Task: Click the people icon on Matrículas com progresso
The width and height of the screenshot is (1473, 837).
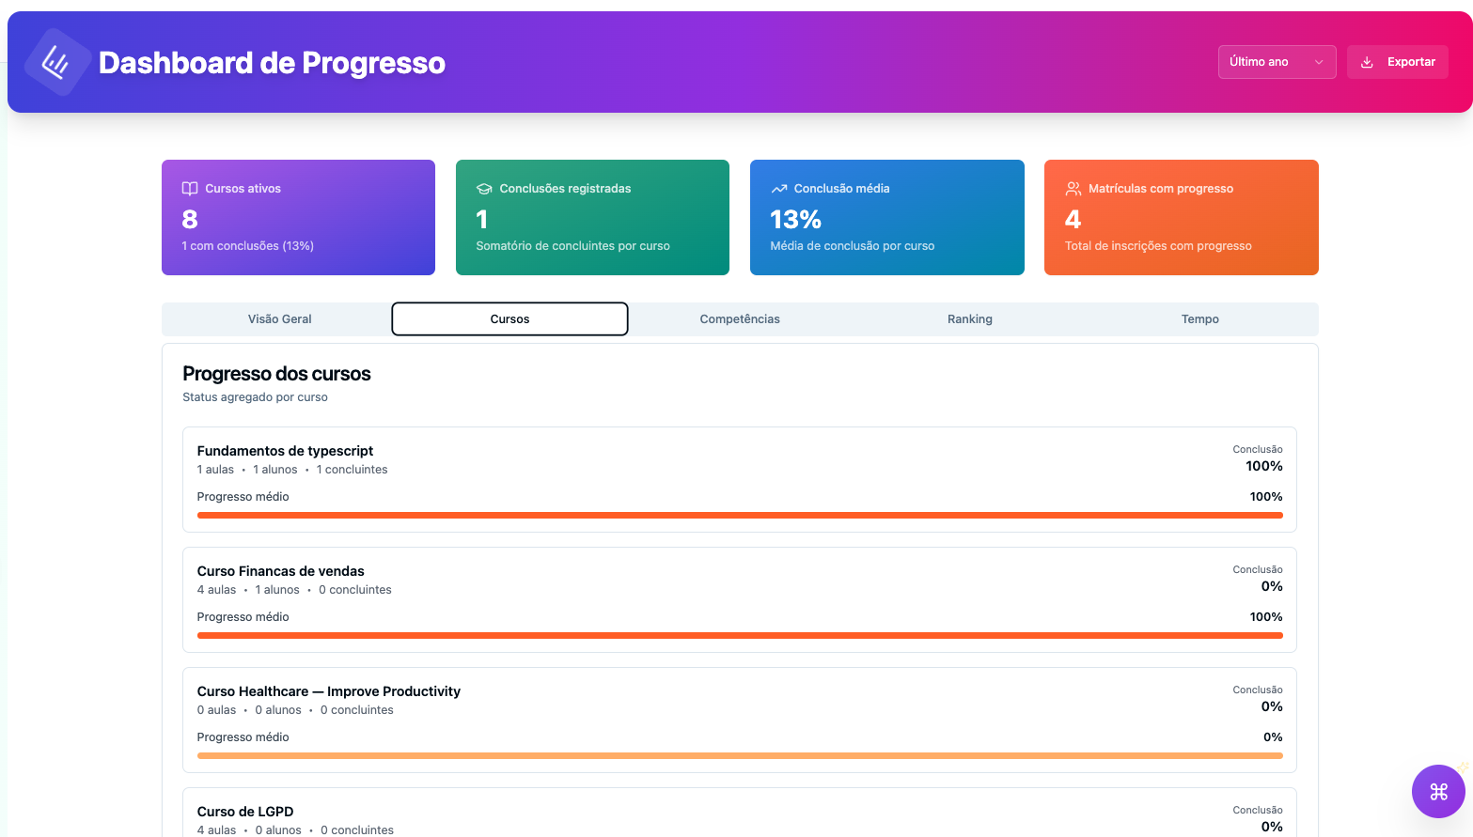Action: point(1072,188)
